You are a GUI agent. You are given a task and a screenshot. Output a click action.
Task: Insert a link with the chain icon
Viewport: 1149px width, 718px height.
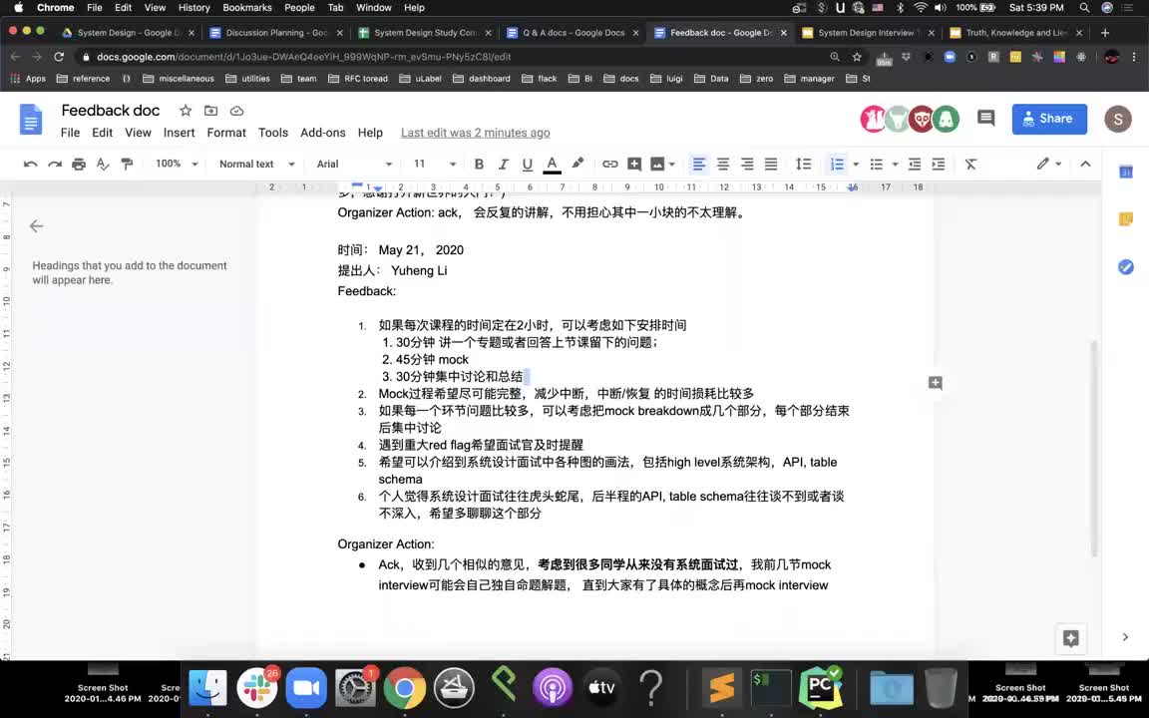click(x=609, y=165)
